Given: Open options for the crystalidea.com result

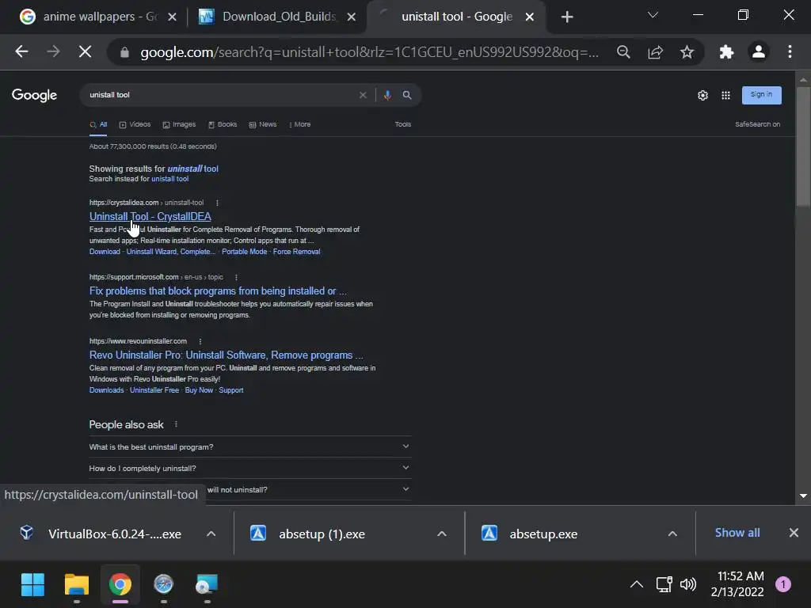Looking at the screenshot, I should pyautogui.click(x=217, y=203).
